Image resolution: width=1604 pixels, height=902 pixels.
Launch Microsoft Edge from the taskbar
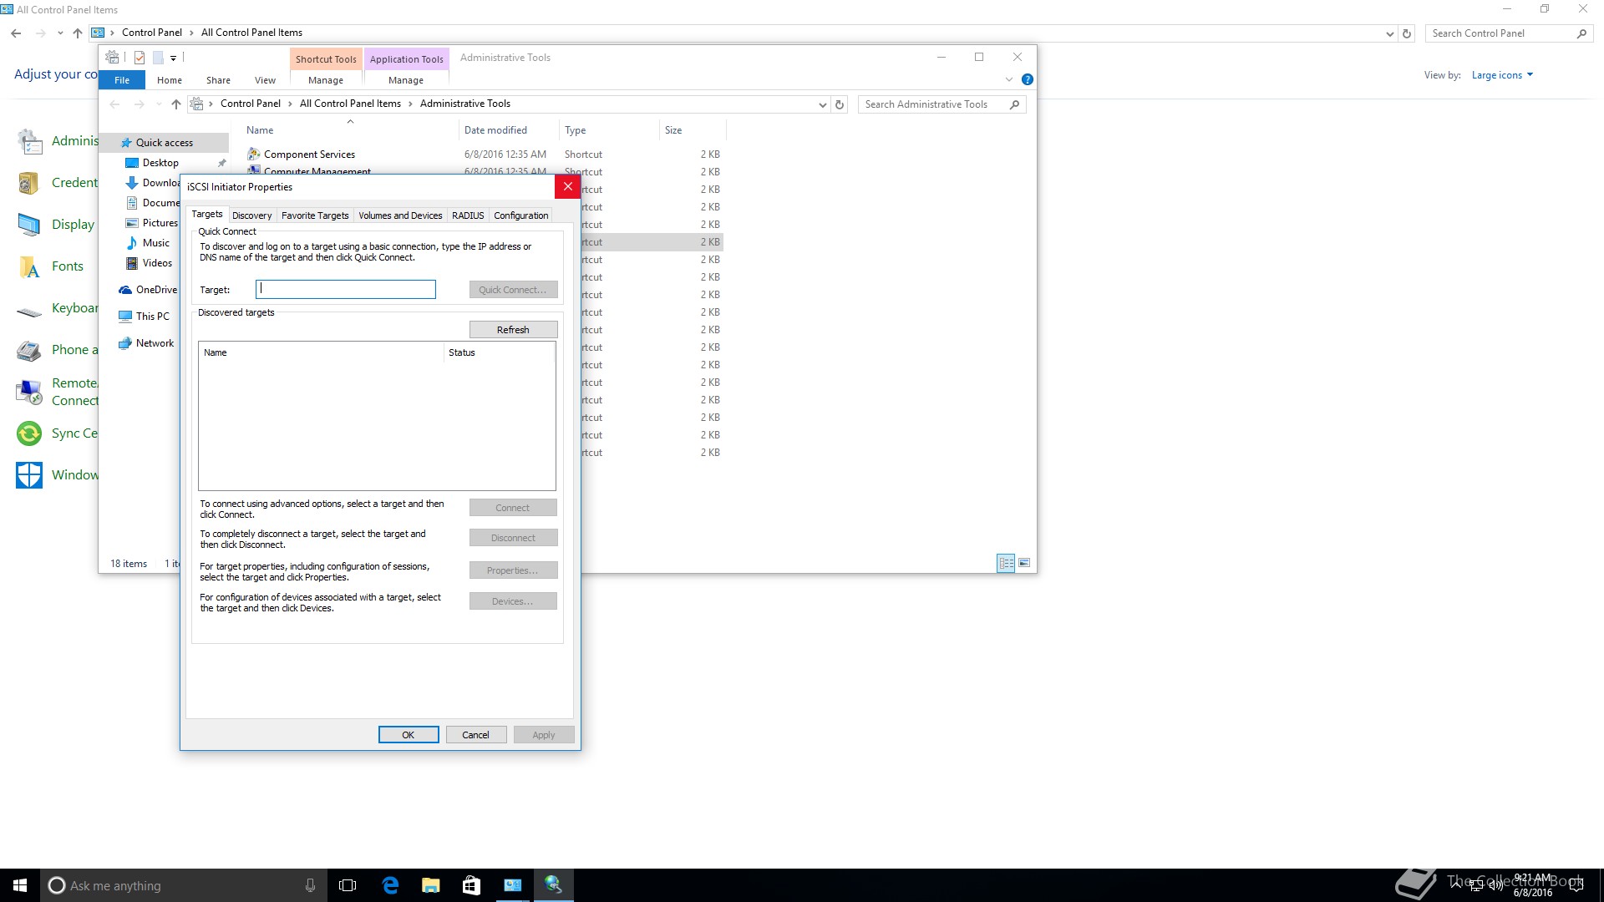click(x=390, y=885)
